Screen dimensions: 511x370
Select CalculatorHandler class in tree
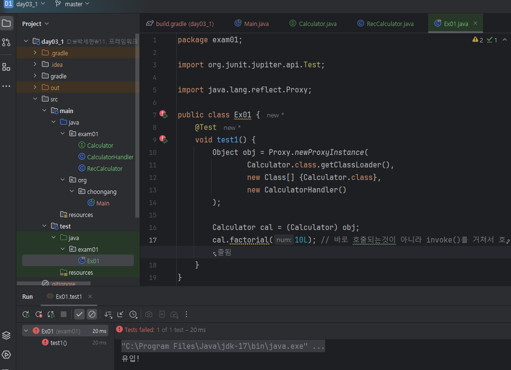tap(106, 157)
